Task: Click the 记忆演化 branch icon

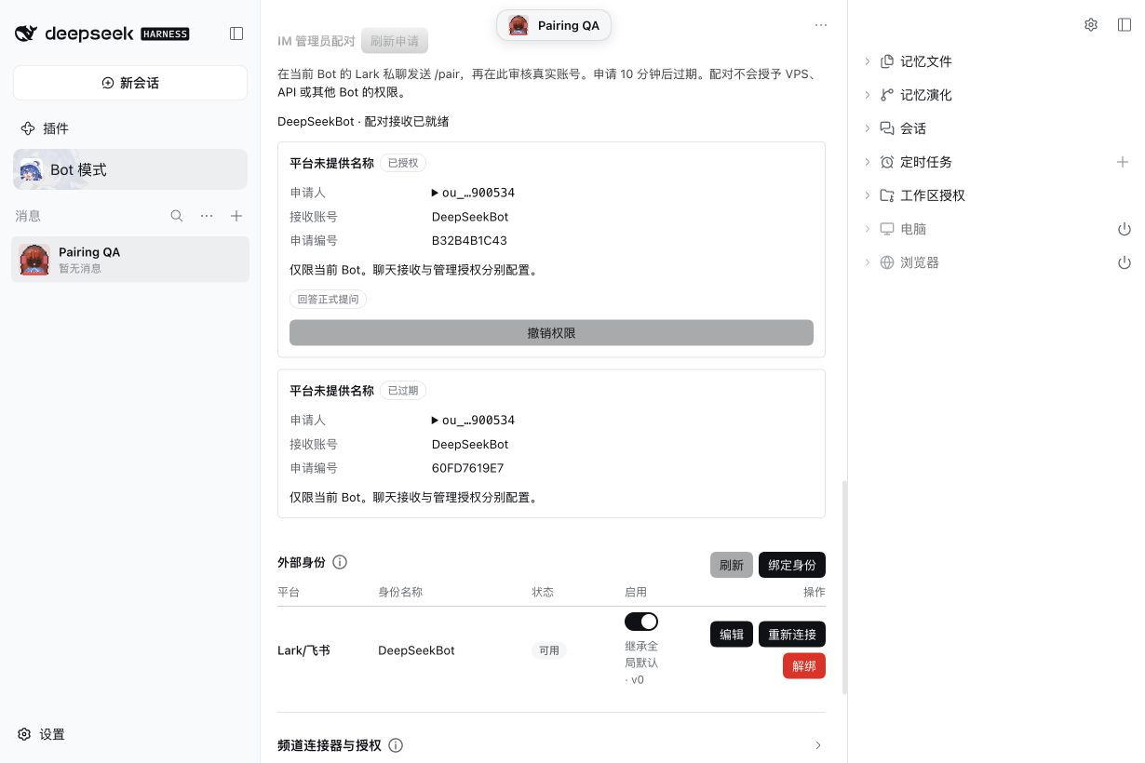Action: tap(887, 95)
